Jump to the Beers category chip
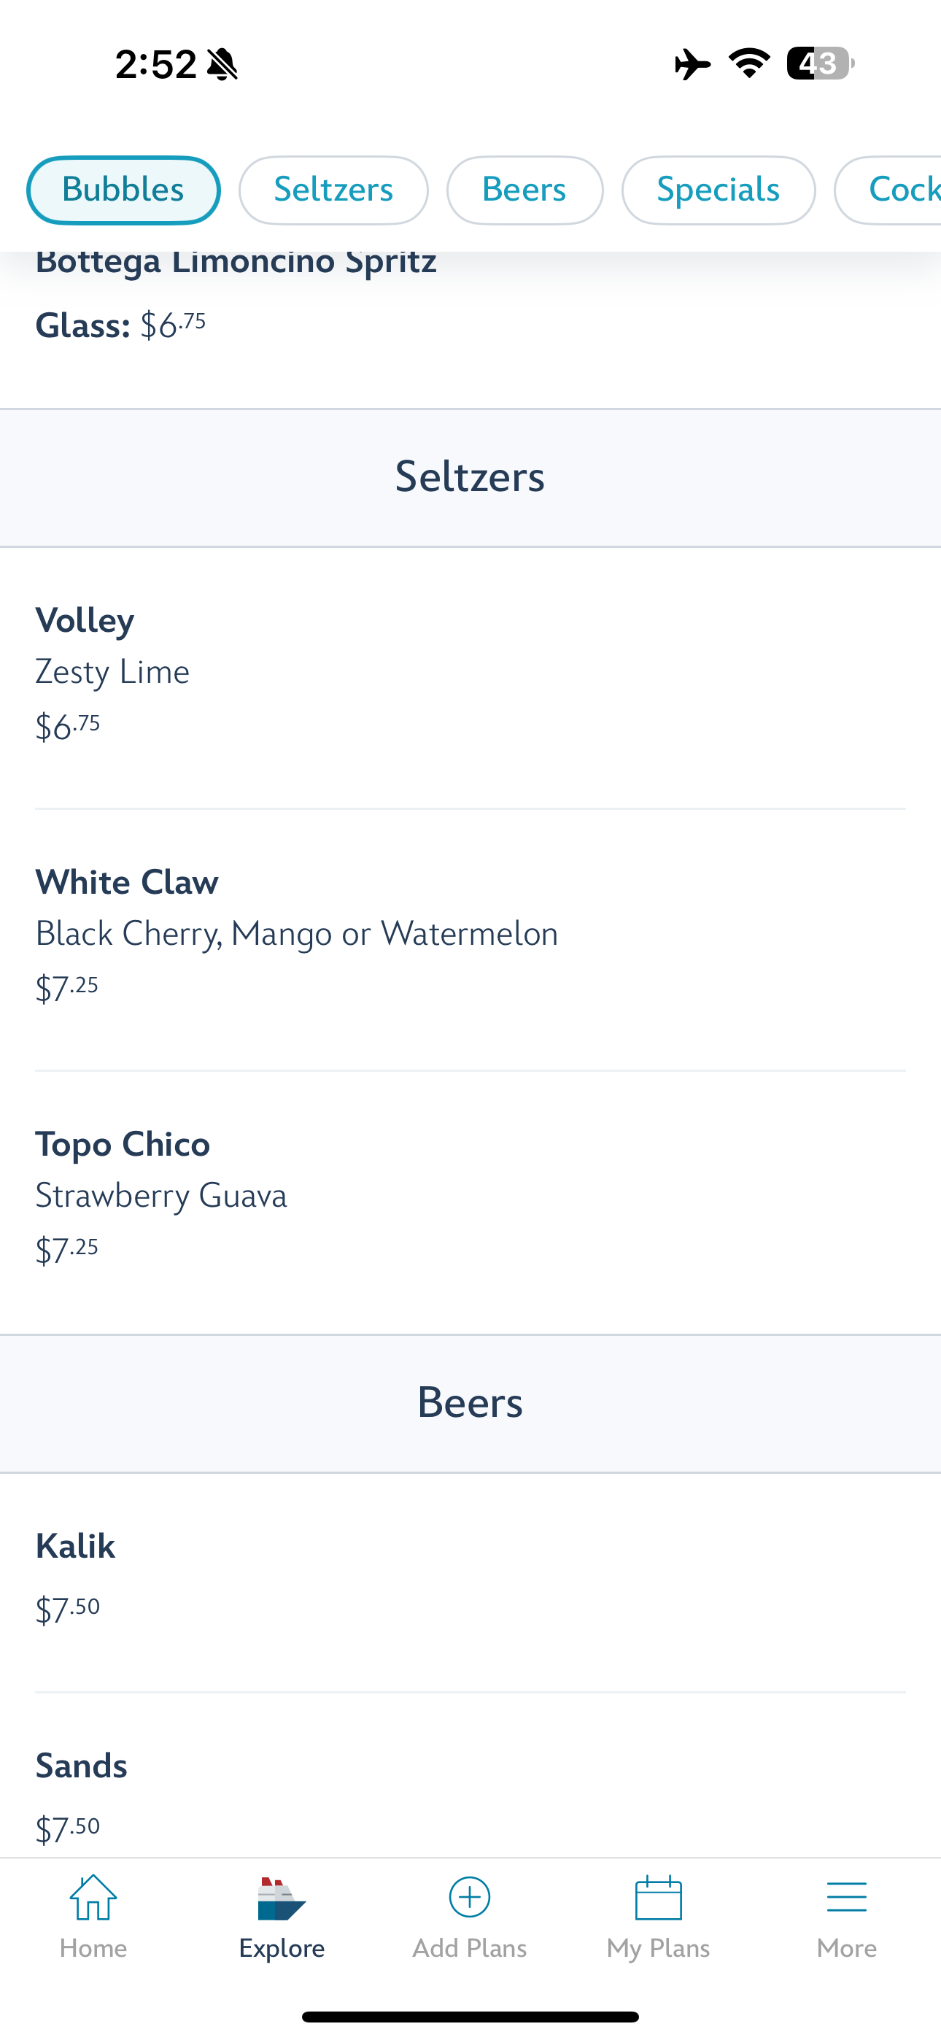The width and height of the screenshot is (941, 2040). tap(524, 190)
